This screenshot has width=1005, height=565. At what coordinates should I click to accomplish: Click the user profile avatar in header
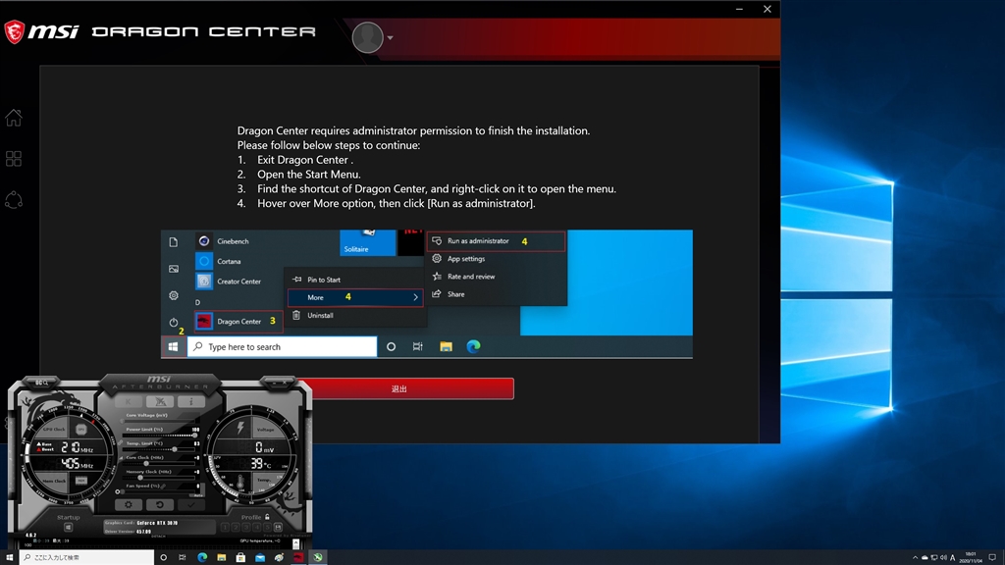pyautogui.click(x=368, y=37)
